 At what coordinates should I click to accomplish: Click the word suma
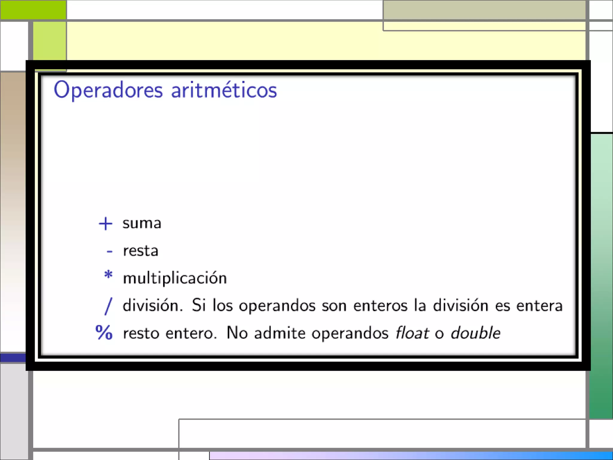coord(142,223)
